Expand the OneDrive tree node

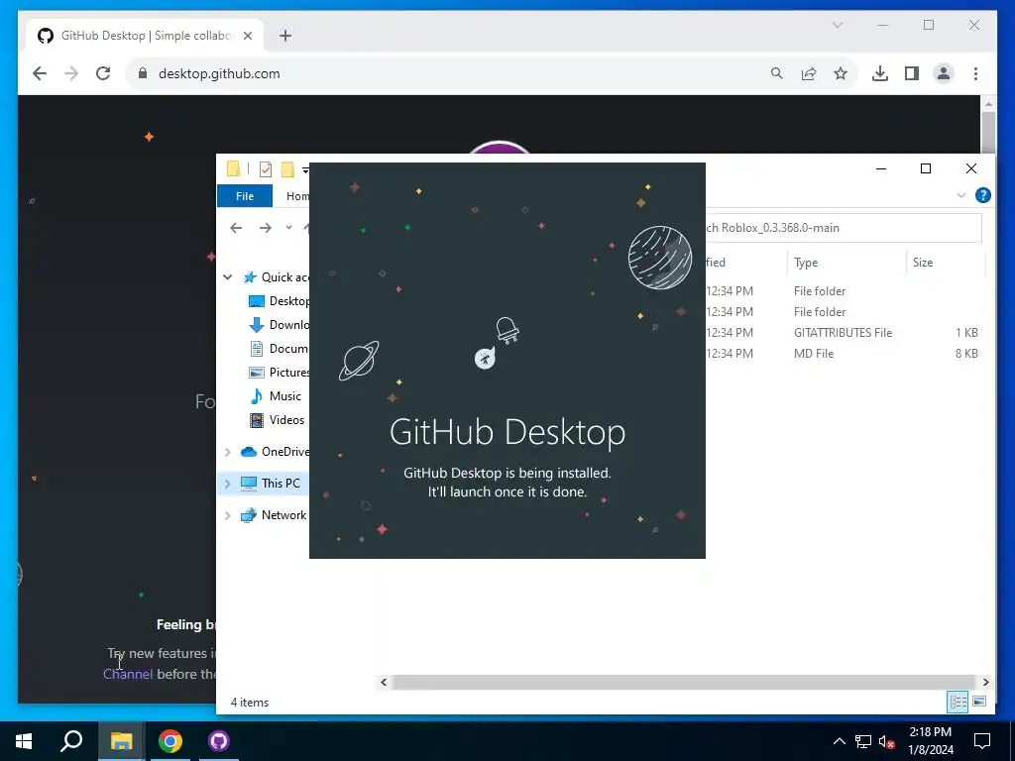click(x=227, y=452)
